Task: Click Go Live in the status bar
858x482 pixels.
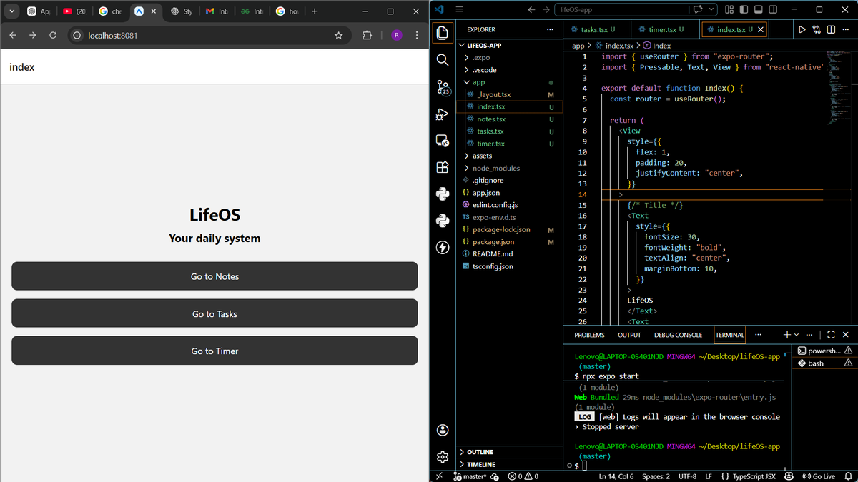Action: coord(819,476)
